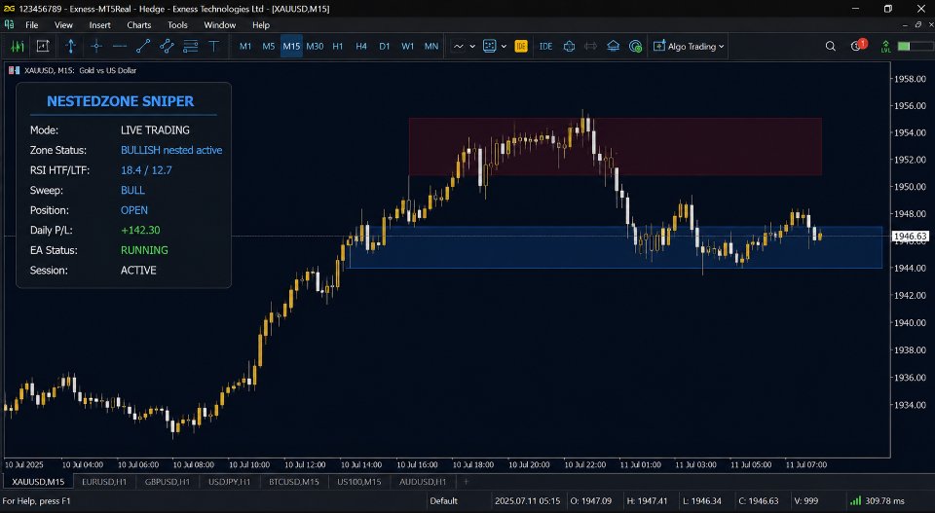Open the yellow IDE MetaEditor icon
The height and width of the screenshot is (513, 935).
(520, 46)
